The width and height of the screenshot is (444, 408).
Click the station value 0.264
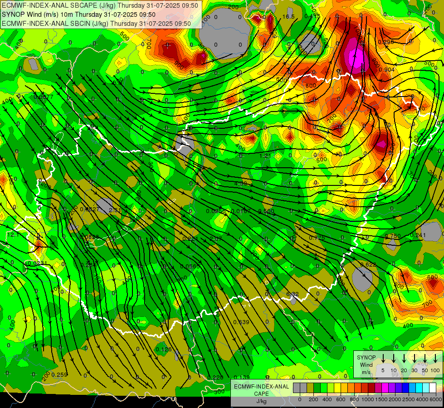[88, 265]
